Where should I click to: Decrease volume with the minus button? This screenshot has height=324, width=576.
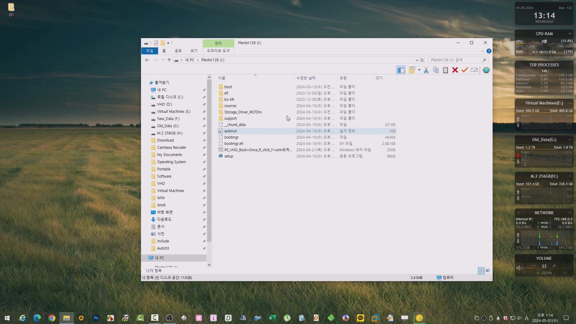[x=534, y=266]
